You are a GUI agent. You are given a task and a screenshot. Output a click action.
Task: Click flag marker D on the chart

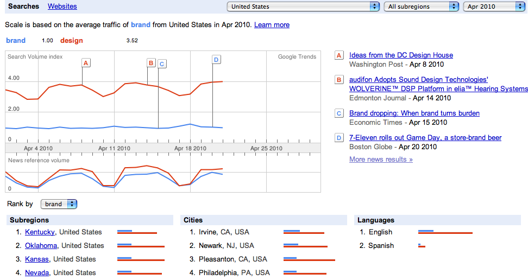pyautogui.click(x=216, y=60)
